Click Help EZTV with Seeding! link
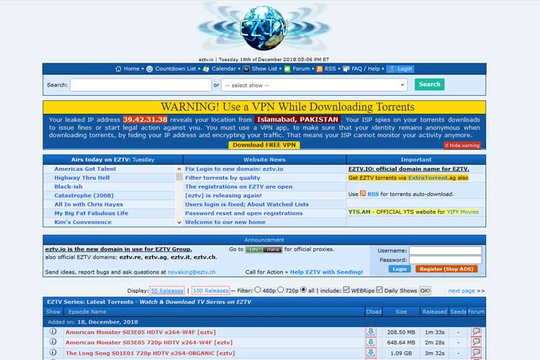The height and width of the screenshot is (360, 540). click(x=326, y=272)
